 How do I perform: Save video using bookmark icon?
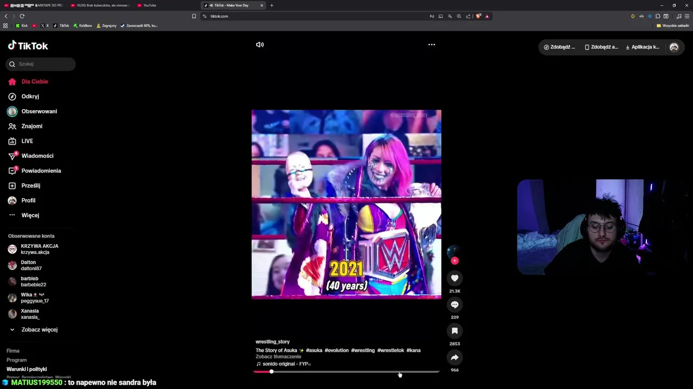point(455,331)
